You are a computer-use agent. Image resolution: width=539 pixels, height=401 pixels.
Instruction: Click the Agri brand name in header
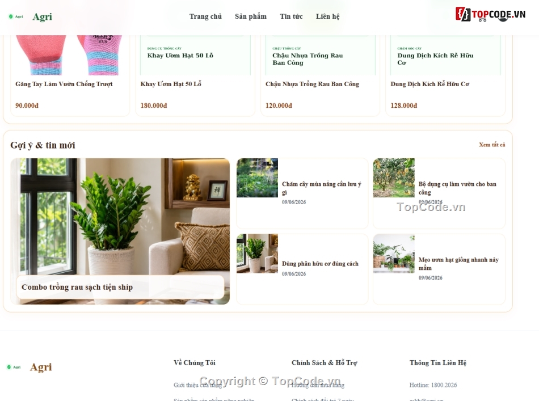tap(43, 17)
